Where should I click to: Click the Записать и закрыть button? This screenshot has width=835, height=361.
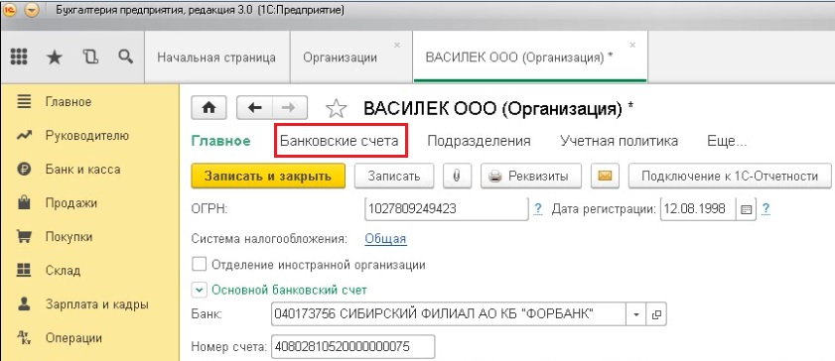[268, 176]
